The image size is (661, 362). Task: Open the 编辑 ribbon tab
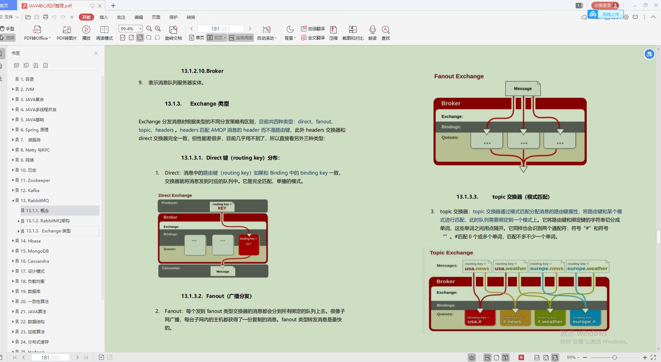tap(139, 17)
